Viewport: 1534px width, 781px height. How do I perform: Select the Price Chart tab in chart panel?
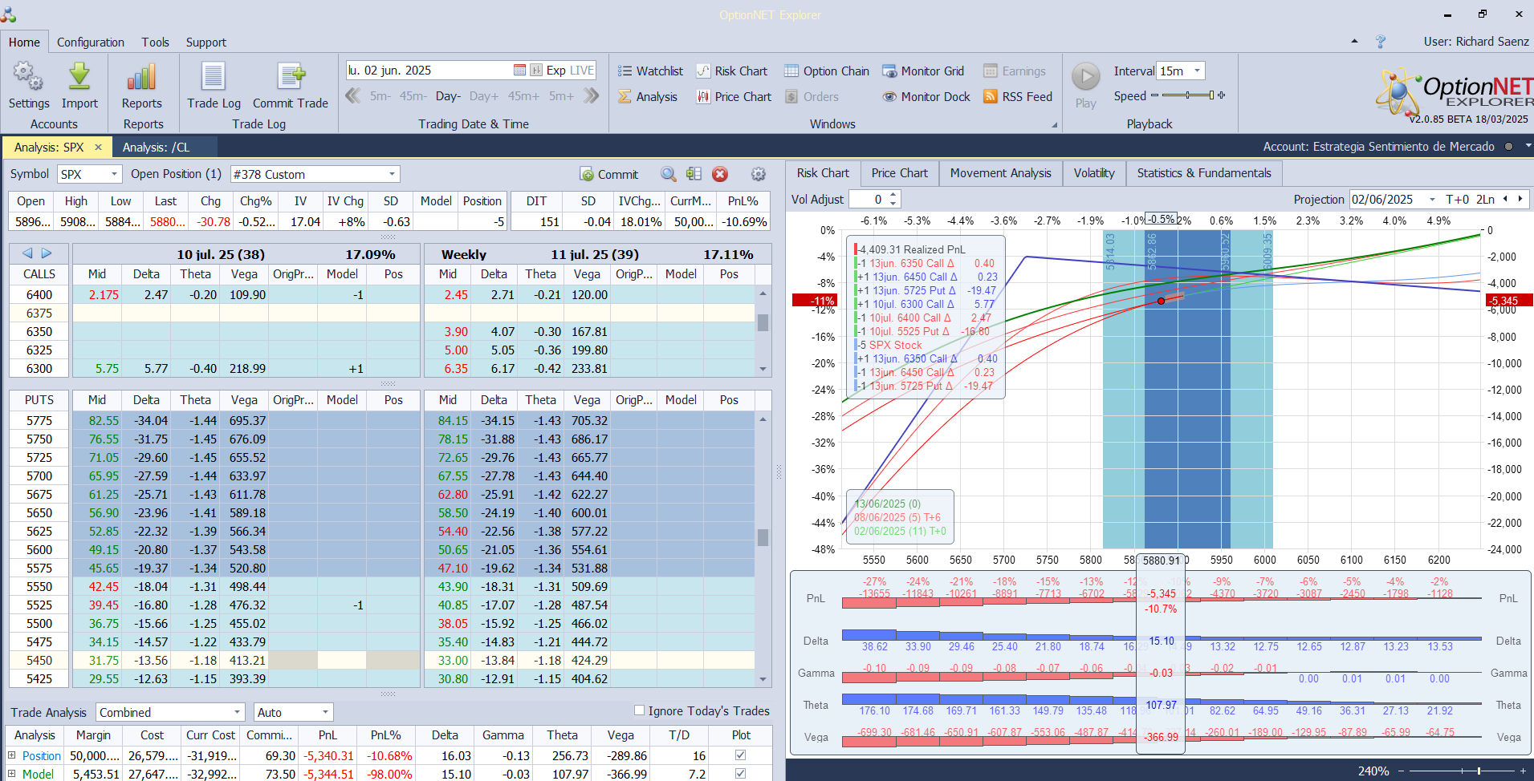899,173
